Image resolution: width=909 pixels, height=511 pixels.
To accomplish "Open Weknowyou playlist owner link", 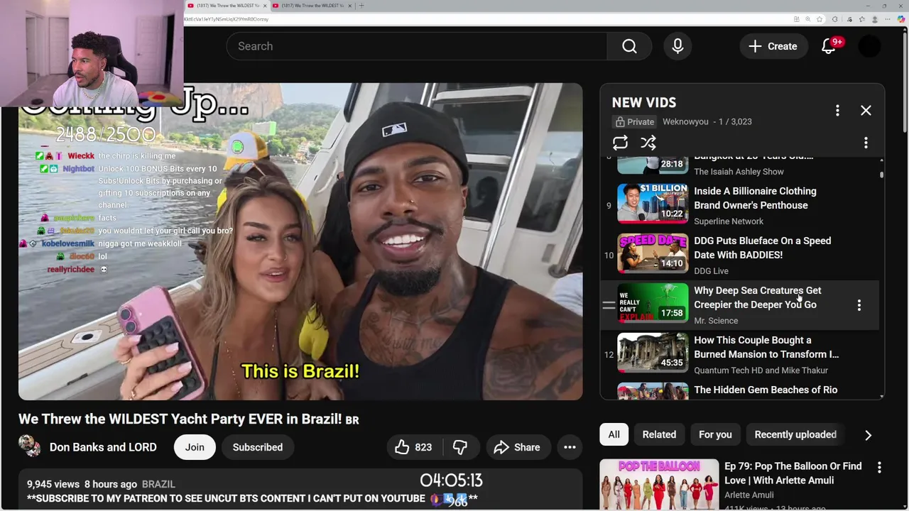I will pyautogui.click(x=685, y=121).
